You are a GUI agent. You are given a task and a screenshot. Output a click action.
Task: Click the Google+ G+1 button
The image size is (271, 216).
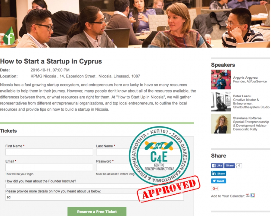[215, 188]
